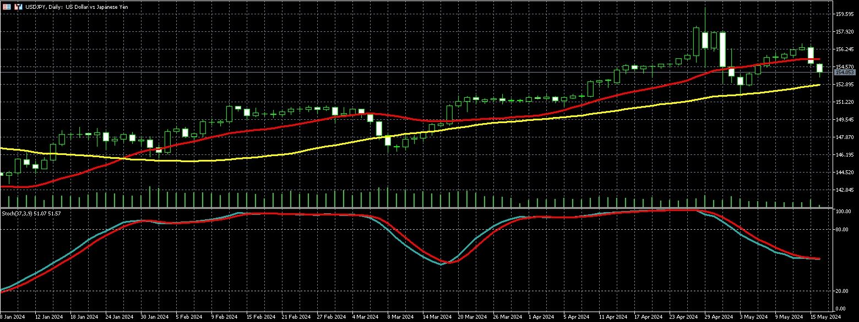Click the Stoch(37,3,9) indicator label
859x322 pixels.
click(32, 213)
